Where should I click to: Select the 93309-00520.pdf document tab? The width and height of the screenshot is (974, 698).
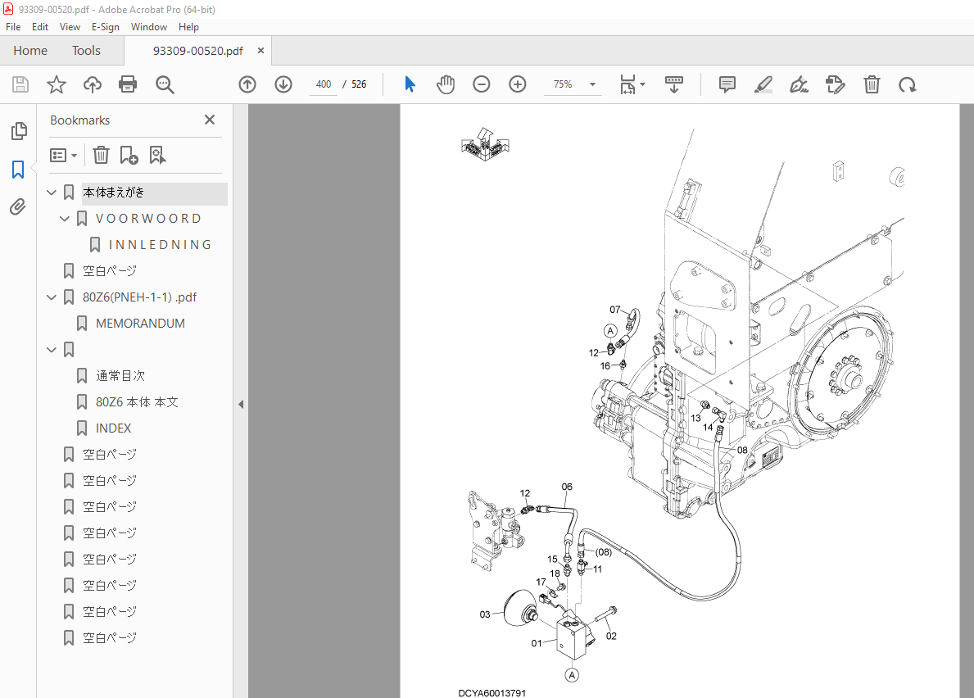coord(198,51)
